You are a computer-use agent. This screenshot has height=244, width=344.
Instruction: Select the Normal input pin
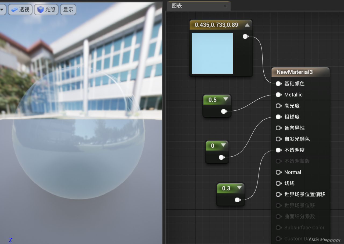click(279, 172)
